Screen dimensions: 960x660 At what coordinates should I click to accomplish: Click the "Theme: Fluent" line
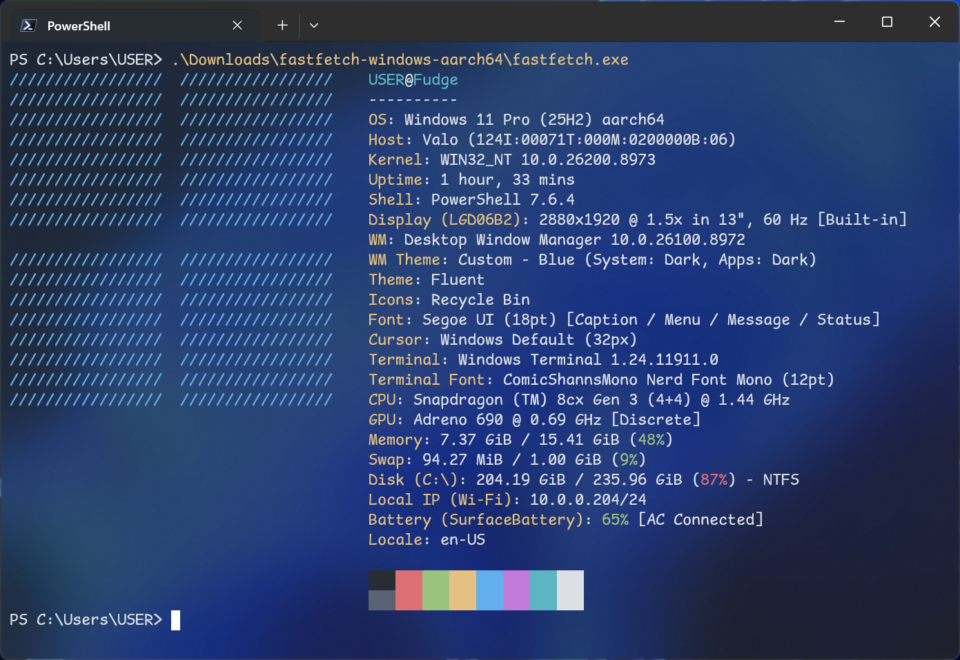(427, 280)
